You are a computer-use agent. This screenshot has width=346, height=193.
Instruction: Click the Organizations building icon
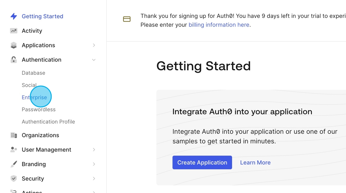(x=14, y=135)
